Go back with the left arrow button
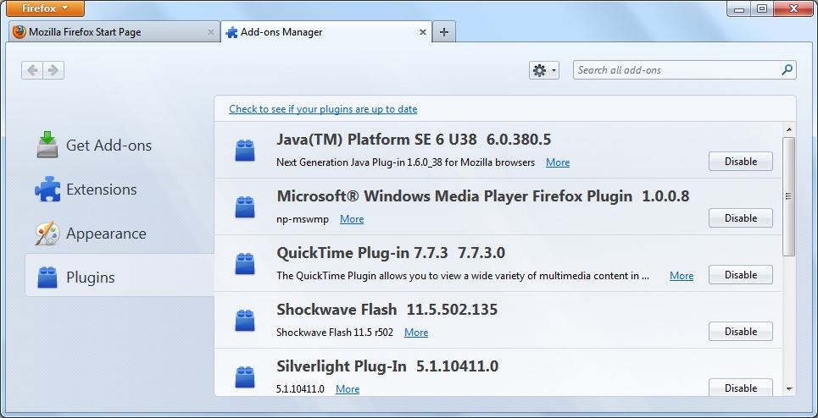818x418 pixels. click(32, 70)
